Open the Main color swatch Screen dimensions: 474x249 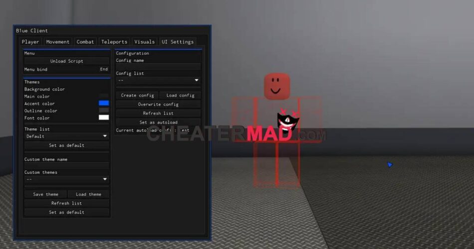click(x=104, y=96)
